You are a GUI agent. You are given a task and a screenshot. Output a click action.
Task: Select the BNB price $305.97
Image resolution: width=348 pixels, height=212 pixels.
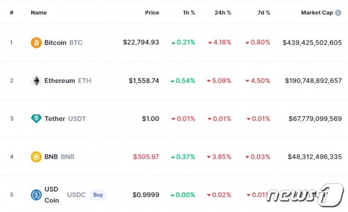pos(146,157)
